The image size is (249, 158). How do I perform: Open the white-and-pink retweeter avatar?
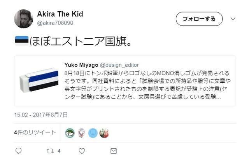82,133
